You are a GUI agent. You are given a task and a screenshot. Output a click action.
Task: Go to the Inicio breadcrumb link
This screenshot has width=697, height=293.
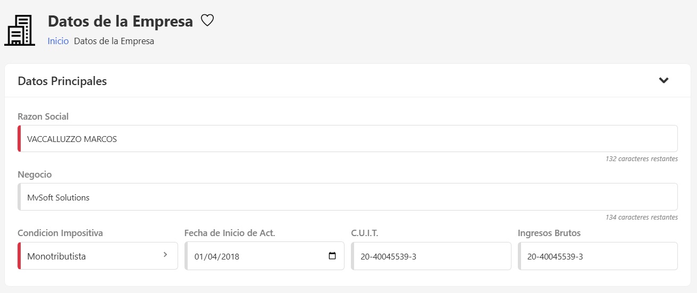click(x=58, y=41)
